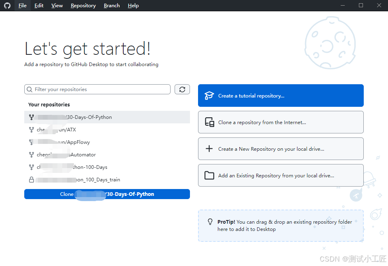Image resolution: width=388 pixels, height=266 pixels.
Task: Click the 'Let's get started!' heading
Action: 87,49
